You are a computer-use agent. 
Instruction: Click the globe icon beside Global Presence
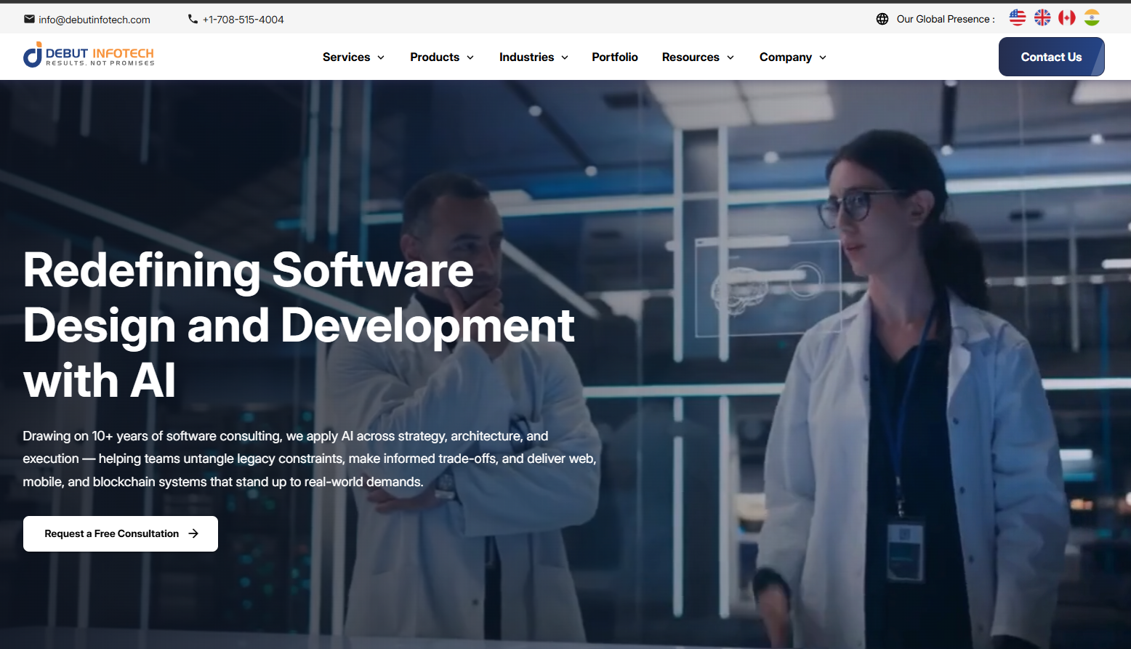(882, 19)
